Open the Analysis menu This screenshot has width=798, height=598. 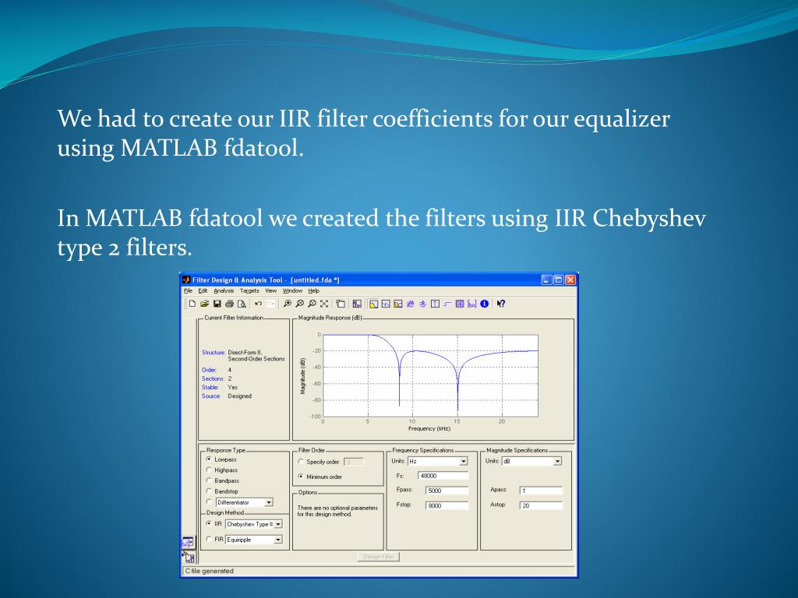coord(224,291)
